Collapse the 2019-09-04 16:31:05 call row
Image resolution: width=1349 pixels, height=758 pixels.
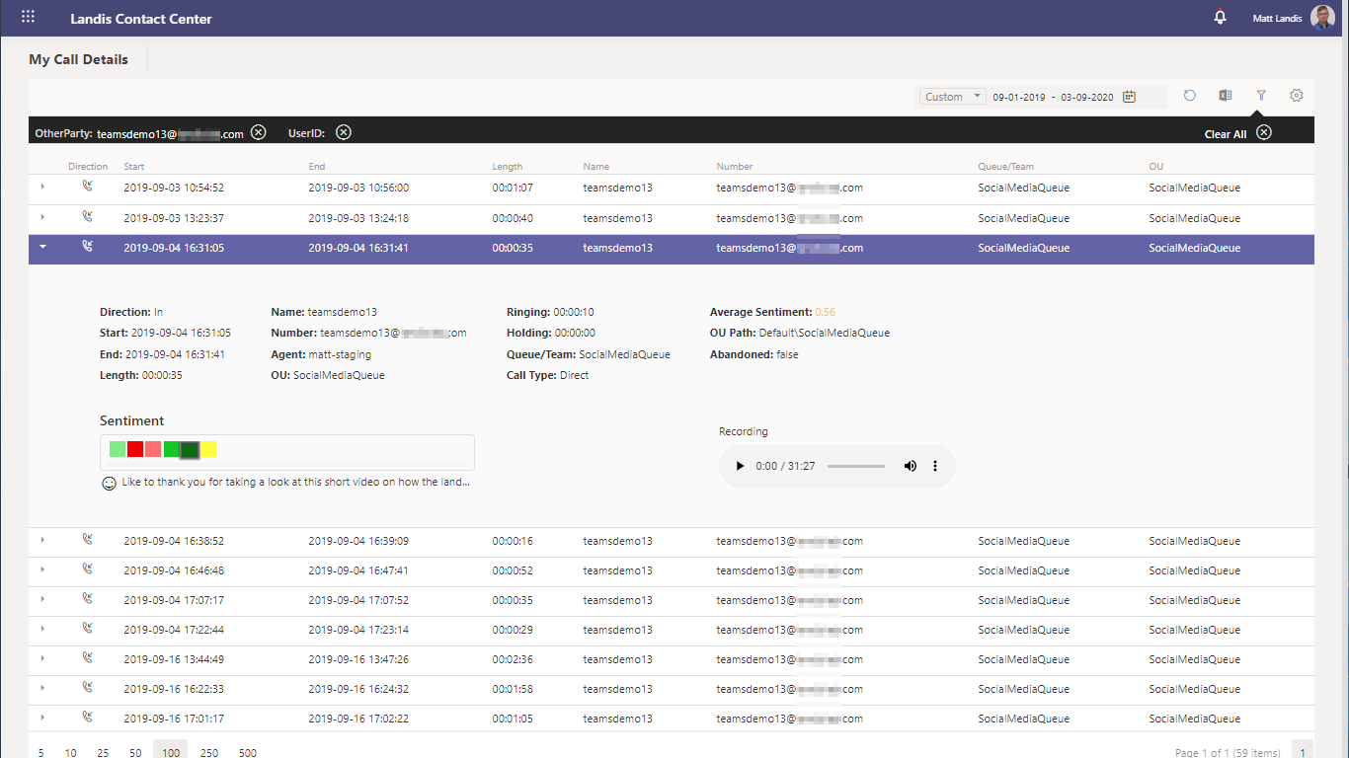42,248
